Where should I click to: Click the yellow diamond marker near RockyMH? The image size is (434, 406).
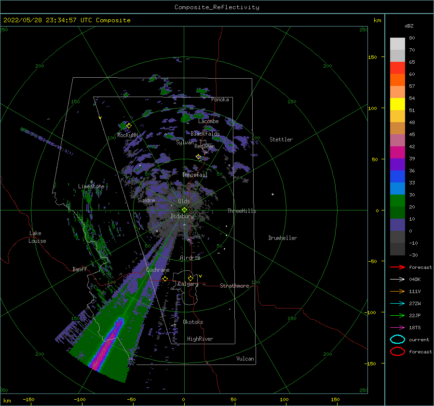[129, 126]
